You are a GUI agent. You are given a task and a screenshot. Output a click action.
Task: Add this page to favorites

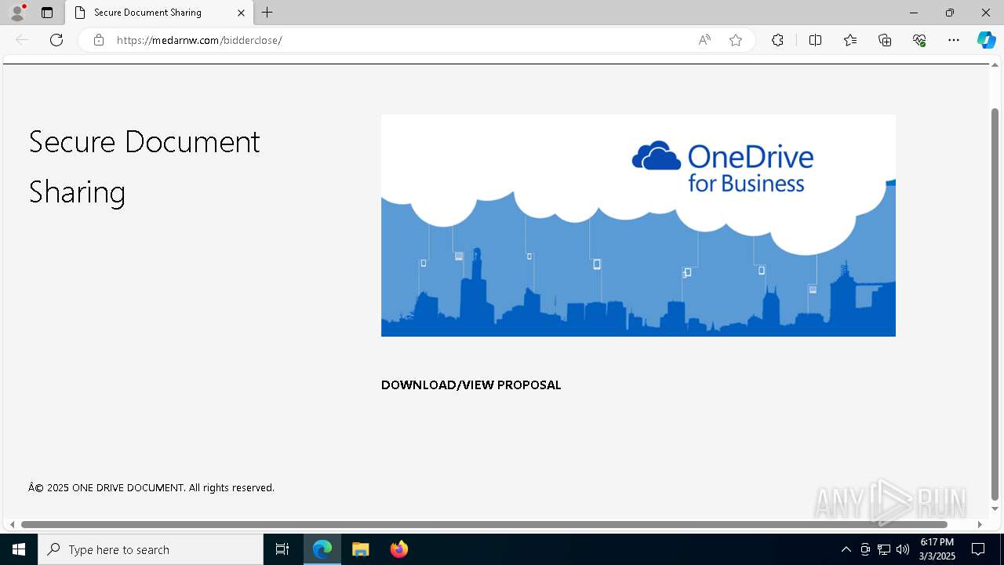click(736, 40)
